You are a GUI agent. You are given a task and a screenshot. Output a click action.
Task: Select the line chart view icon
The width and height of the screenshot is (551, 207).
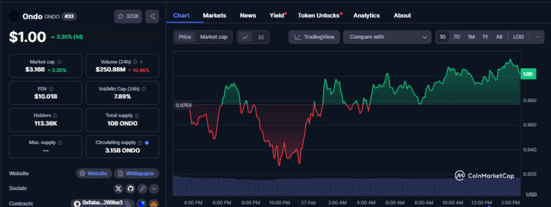(245, 37)
